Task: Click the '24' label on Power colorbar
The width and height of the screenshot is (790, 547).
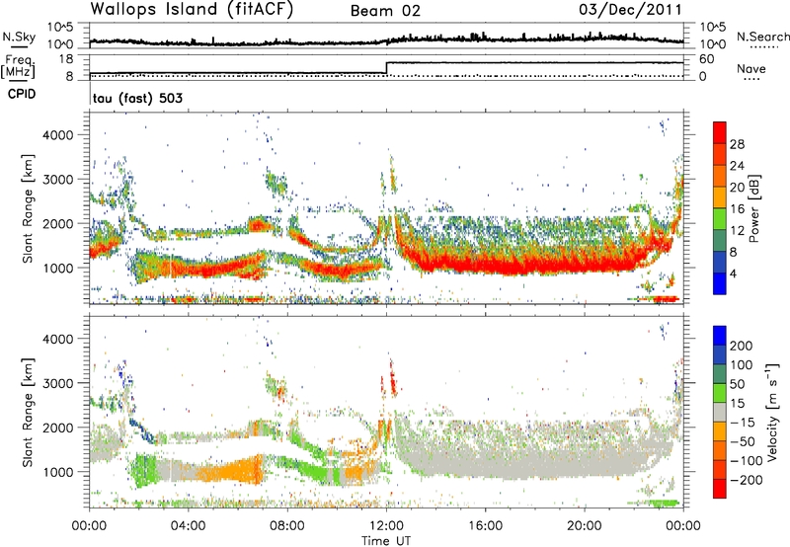Action: tap(737, 166)
